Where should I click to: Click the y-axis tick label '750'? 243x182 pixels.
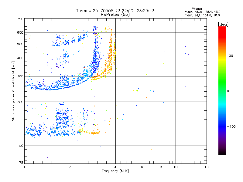(x=20, y=19)
